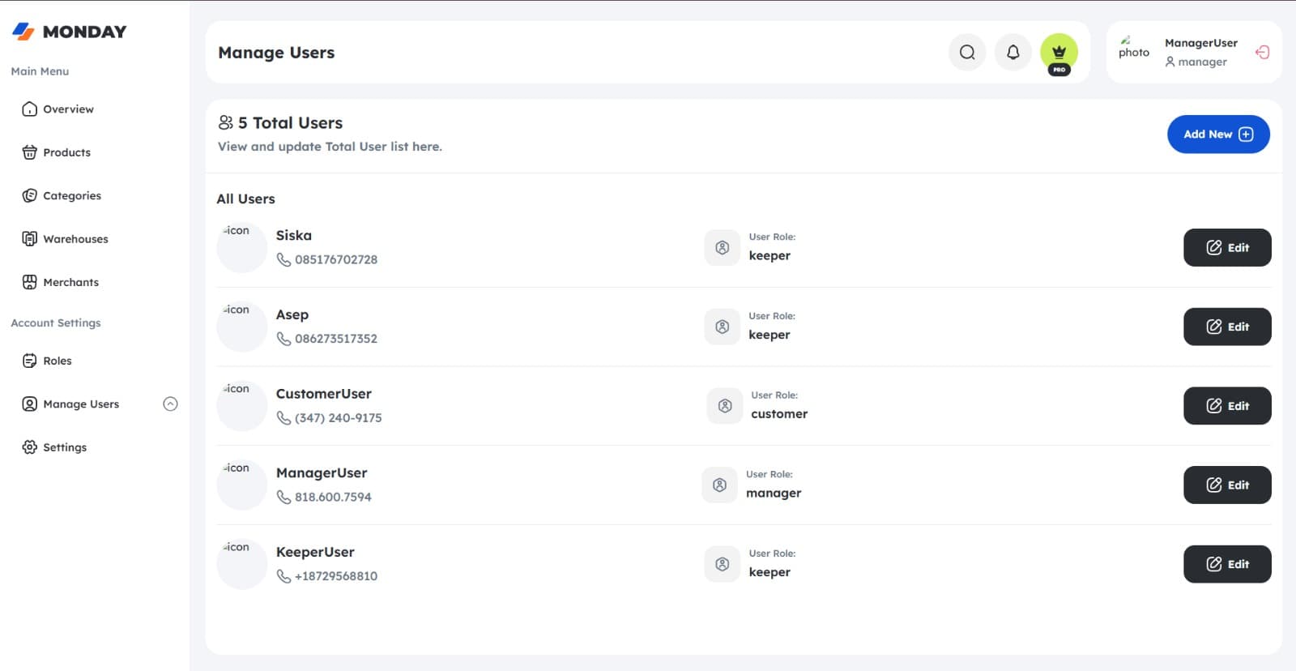Click the green PRO crown badge
Screen dimensions: 1296x671
1059,54
